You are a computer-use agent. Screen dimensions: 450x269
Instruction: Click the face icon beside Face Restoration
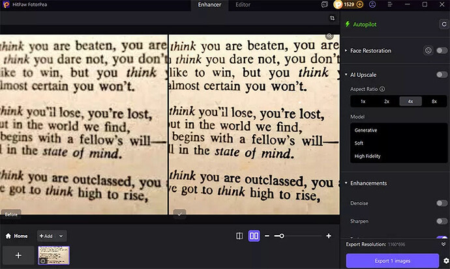[428, 50]
